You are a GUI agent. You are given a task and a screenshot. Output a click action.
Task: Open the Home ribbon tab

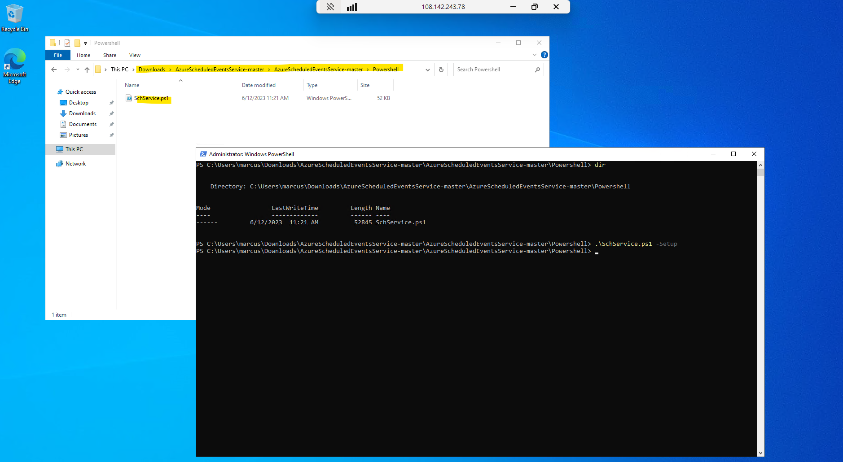83,55
